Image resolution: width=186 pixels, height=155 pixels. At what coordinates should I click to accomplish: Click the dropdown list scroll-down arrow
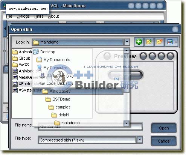pyautogui.click(x=127, y=123)
